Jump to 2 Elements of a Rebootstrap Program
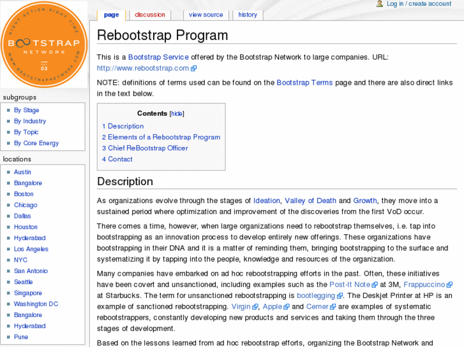The image size is (464, 347). [x=161, y=137]
